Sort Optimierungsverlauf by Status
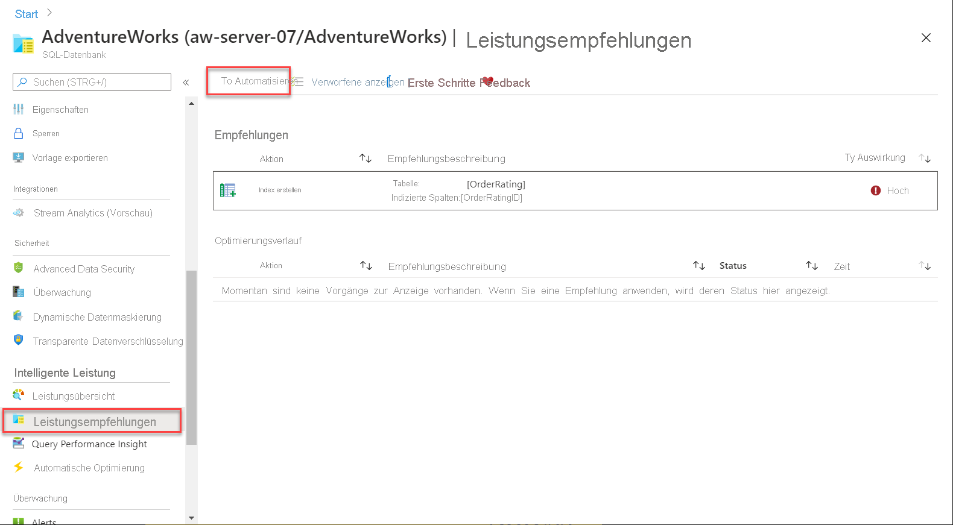 [812, 265]
